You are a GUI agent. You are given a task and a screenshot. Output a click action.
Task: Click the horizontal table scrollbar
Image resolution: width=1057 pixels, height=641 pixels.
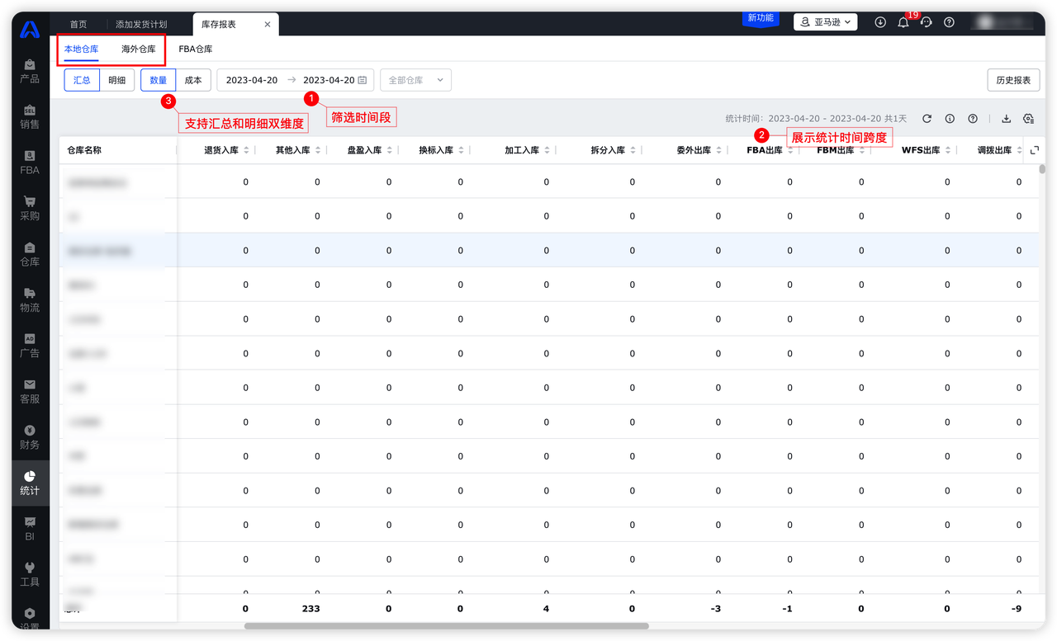pos(446,626)
